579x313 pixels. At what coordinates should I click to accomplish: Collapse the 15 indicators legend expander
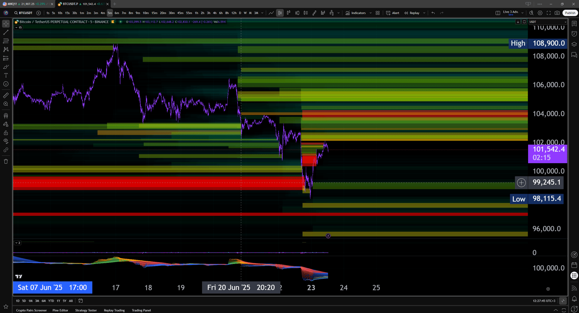18,27
